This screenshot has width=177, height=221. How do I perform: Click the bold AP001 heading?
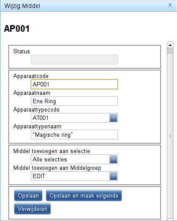coord(17,29)
